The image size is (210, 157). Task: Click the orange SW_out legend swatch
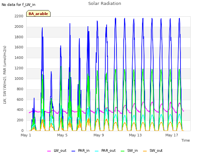tap(145, 151)
